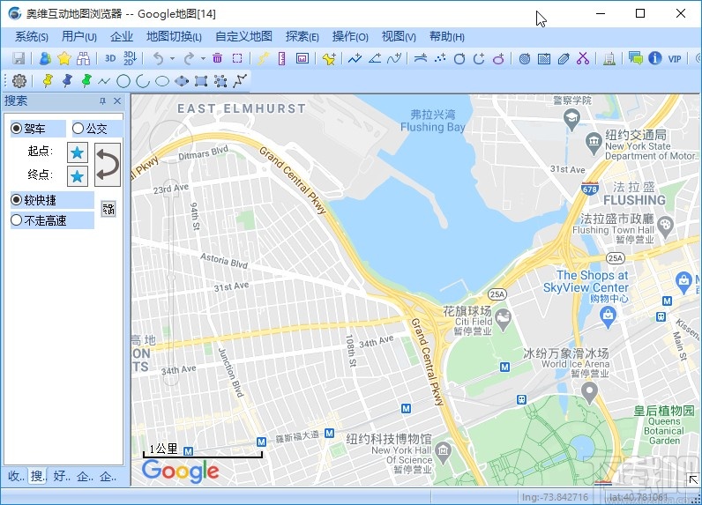
Task: Add a favorite with star-plus icon
Action: coord(329,58)
